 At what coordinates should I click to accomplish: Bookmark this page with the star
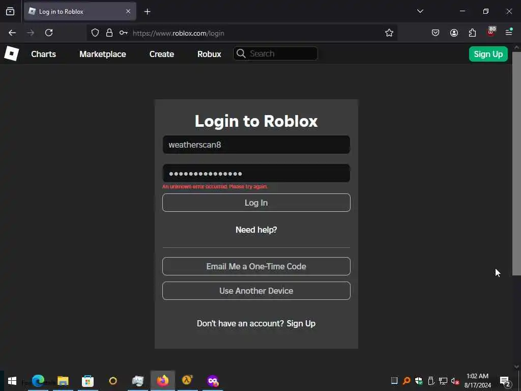(389, 33)
